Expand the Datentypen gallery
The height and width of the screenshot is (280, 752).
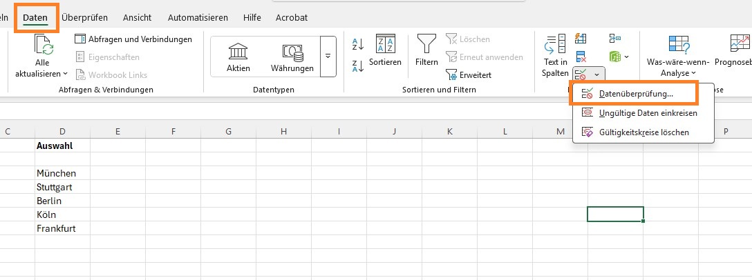click(x=328, y=56)
